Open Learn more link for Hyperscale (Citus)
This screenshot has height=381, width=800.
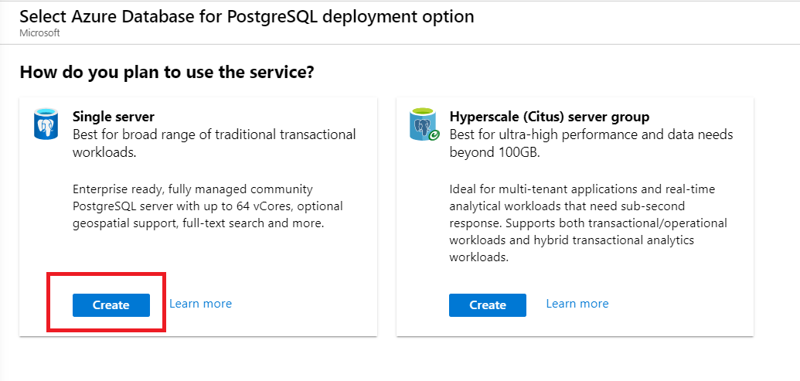click(577, 304)
